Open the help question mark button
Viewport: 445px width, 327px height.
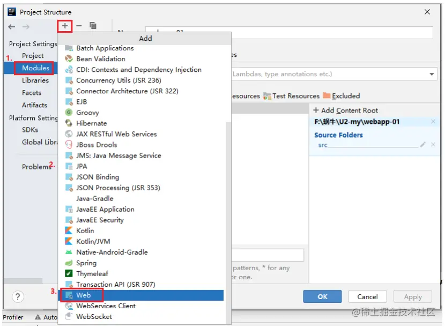(18, 296)
